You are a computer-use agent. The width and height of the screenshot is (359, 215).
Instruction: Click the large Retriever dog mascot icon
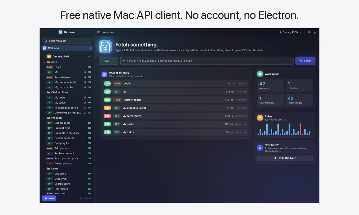coord(105,46)
